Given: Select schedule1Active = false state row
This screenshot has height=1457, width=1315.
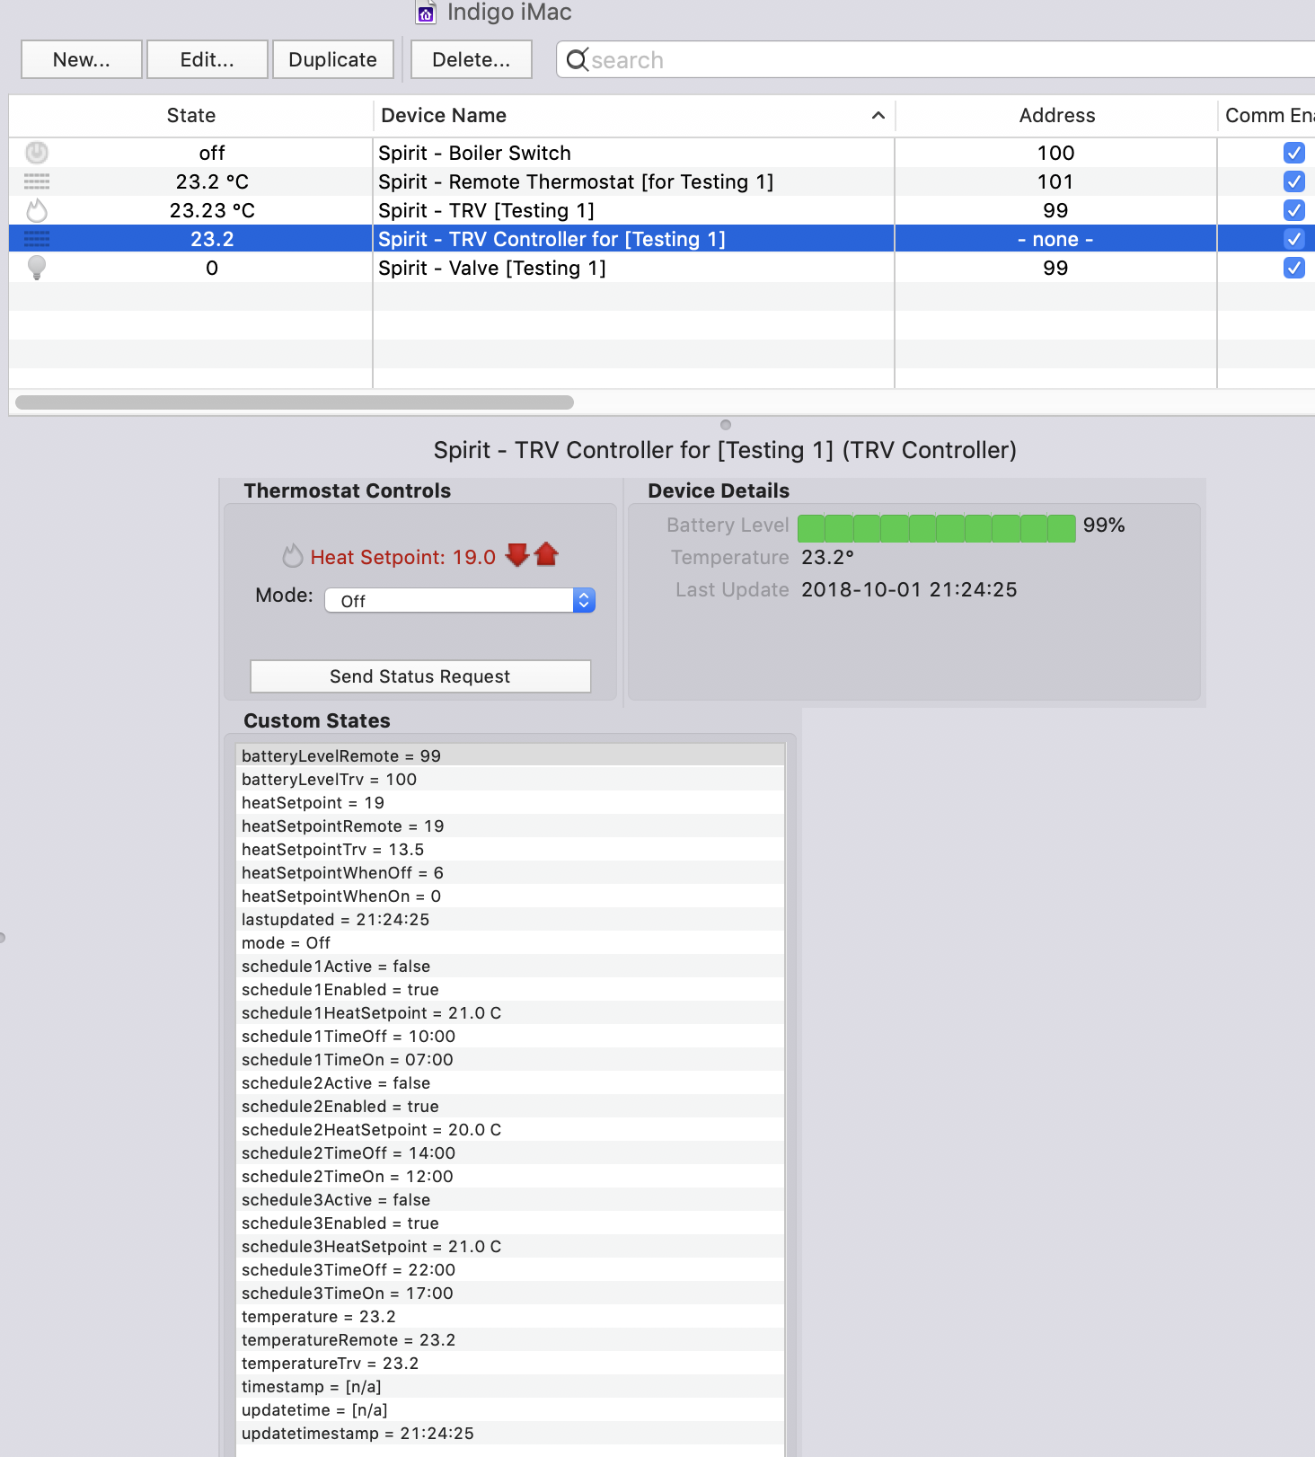Looking at the screenshot, I should (510, 966).
